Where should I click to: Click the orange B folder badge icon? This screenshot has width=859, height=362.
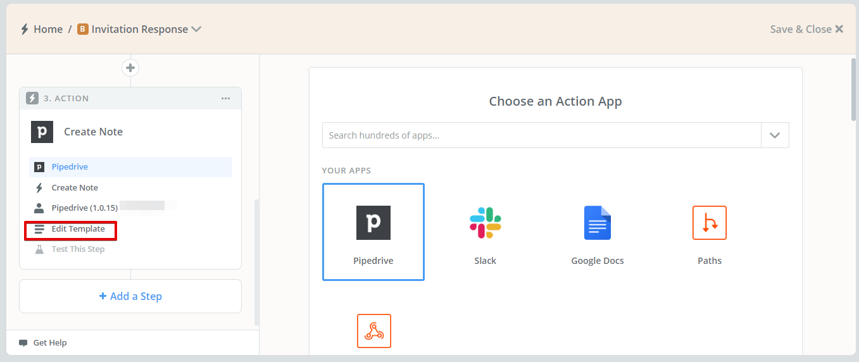tap(82, 29)
